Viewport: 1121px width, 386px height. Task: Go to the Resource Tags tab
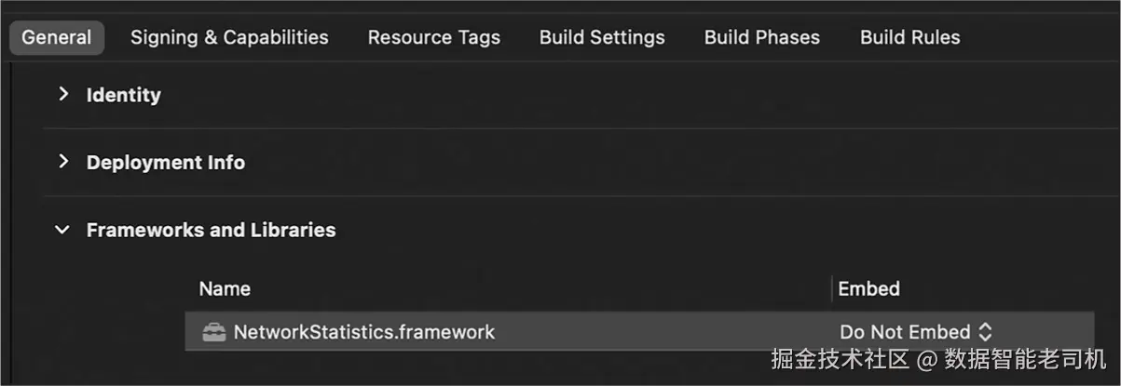433,37
